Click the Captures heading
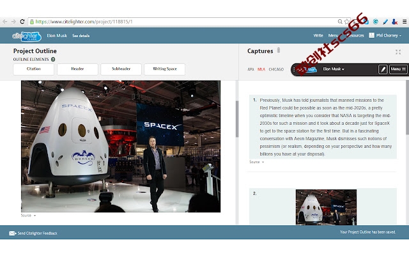The width and height of the screenshot is (409, 256). (260, 51)
